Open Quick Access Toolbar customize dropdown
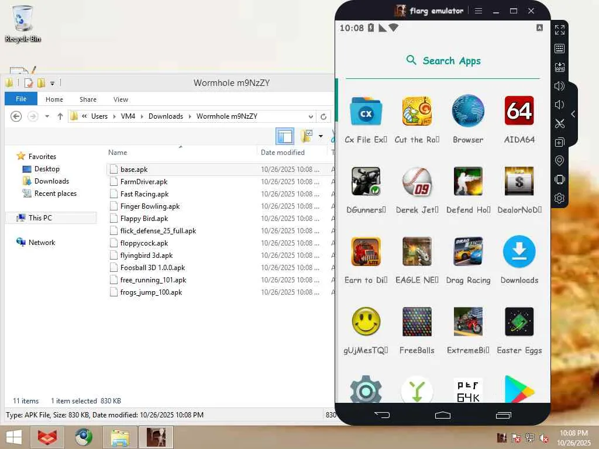The image size is (599, 449). (52, 83)
